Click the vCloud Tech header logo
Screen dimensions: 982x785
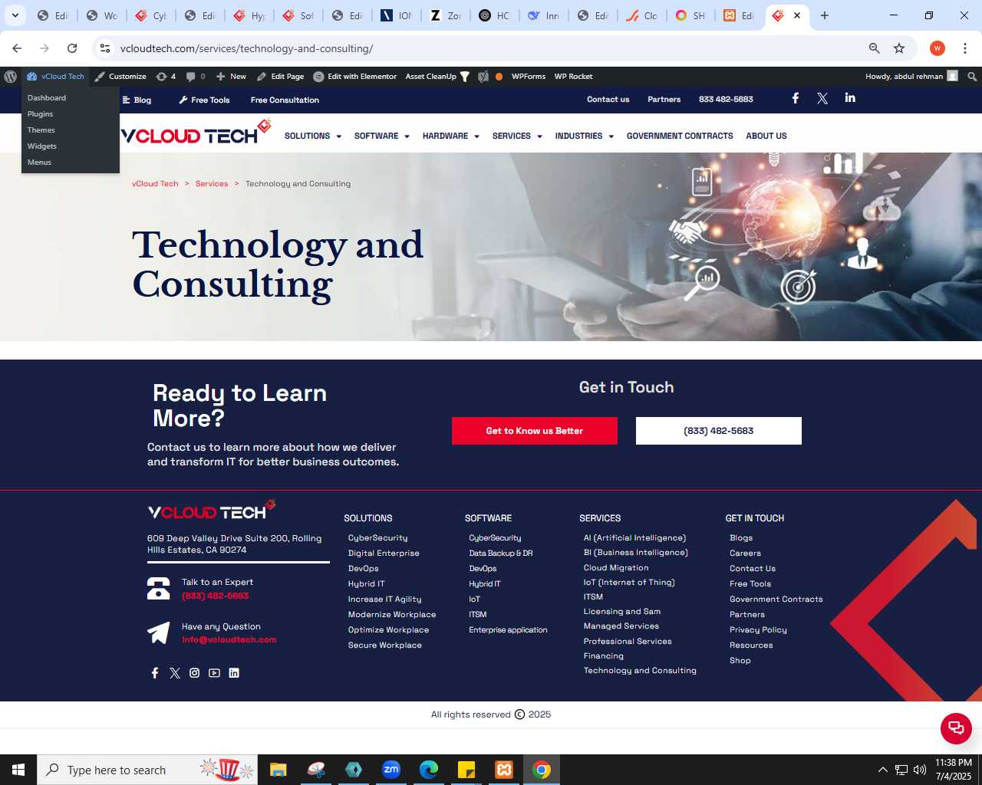tap(196, 133)
